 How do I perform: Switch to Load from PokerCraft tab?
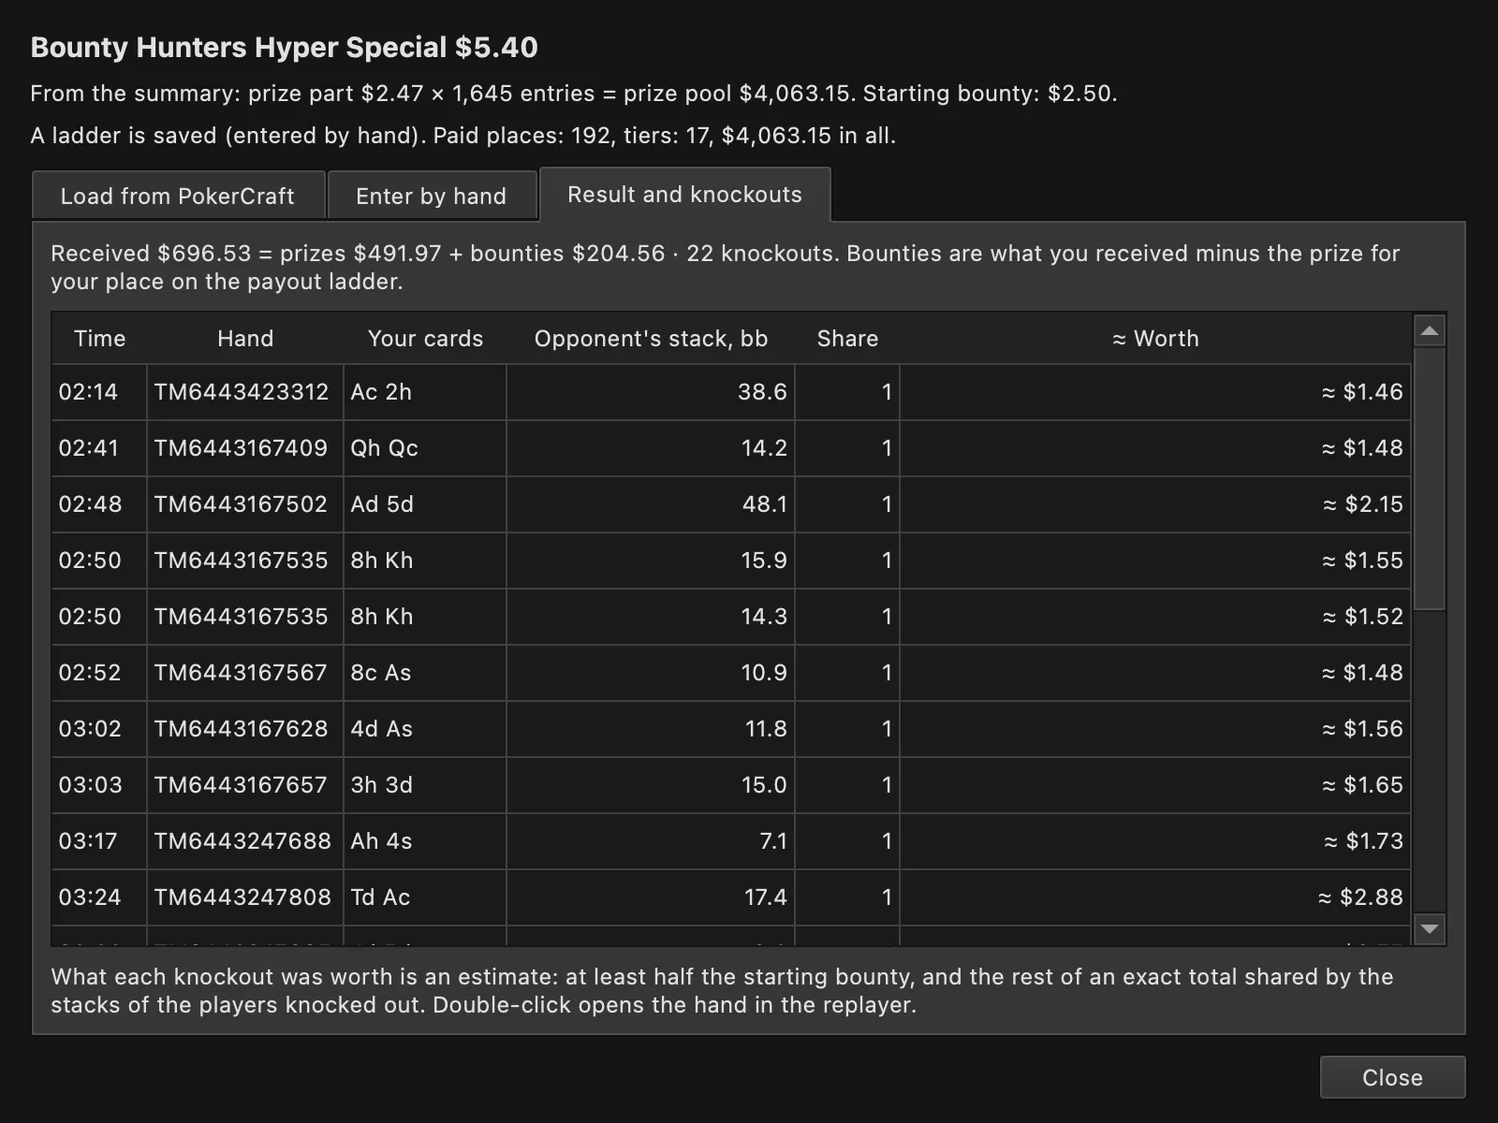click(178, 196)
